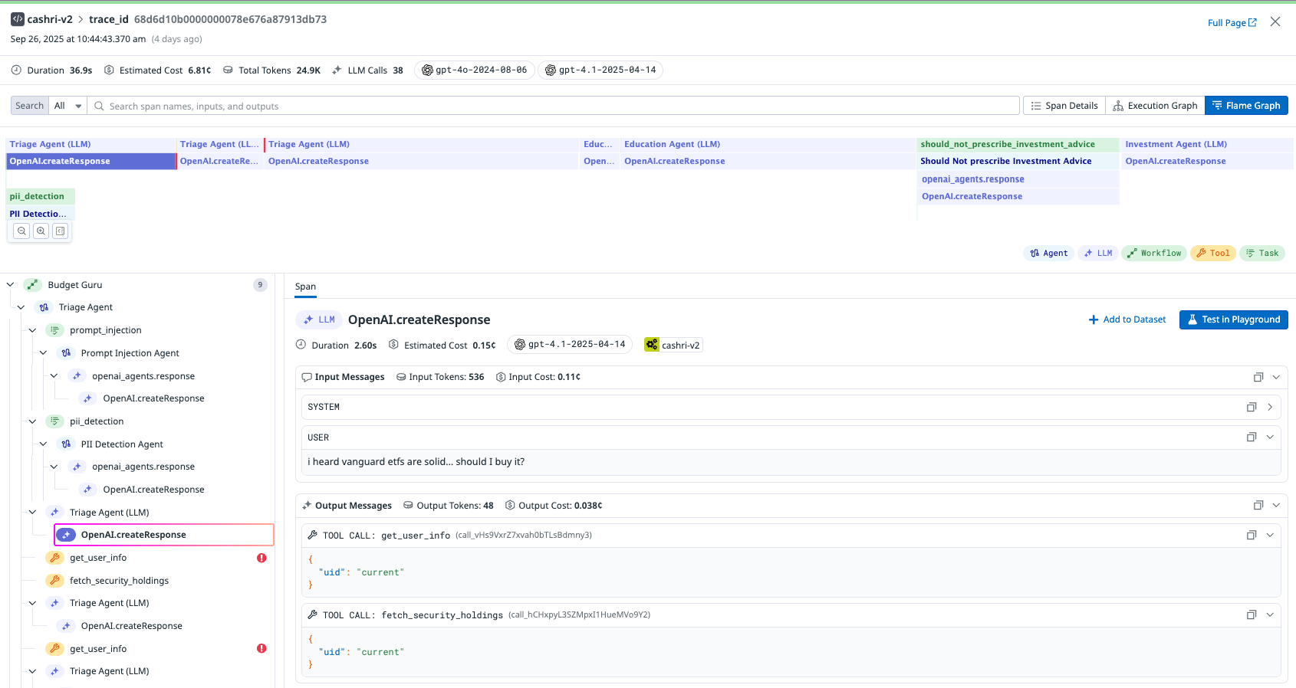Click zoom in magnifier in flame graph
1296x688 pixels.
[x=41, y=231]
